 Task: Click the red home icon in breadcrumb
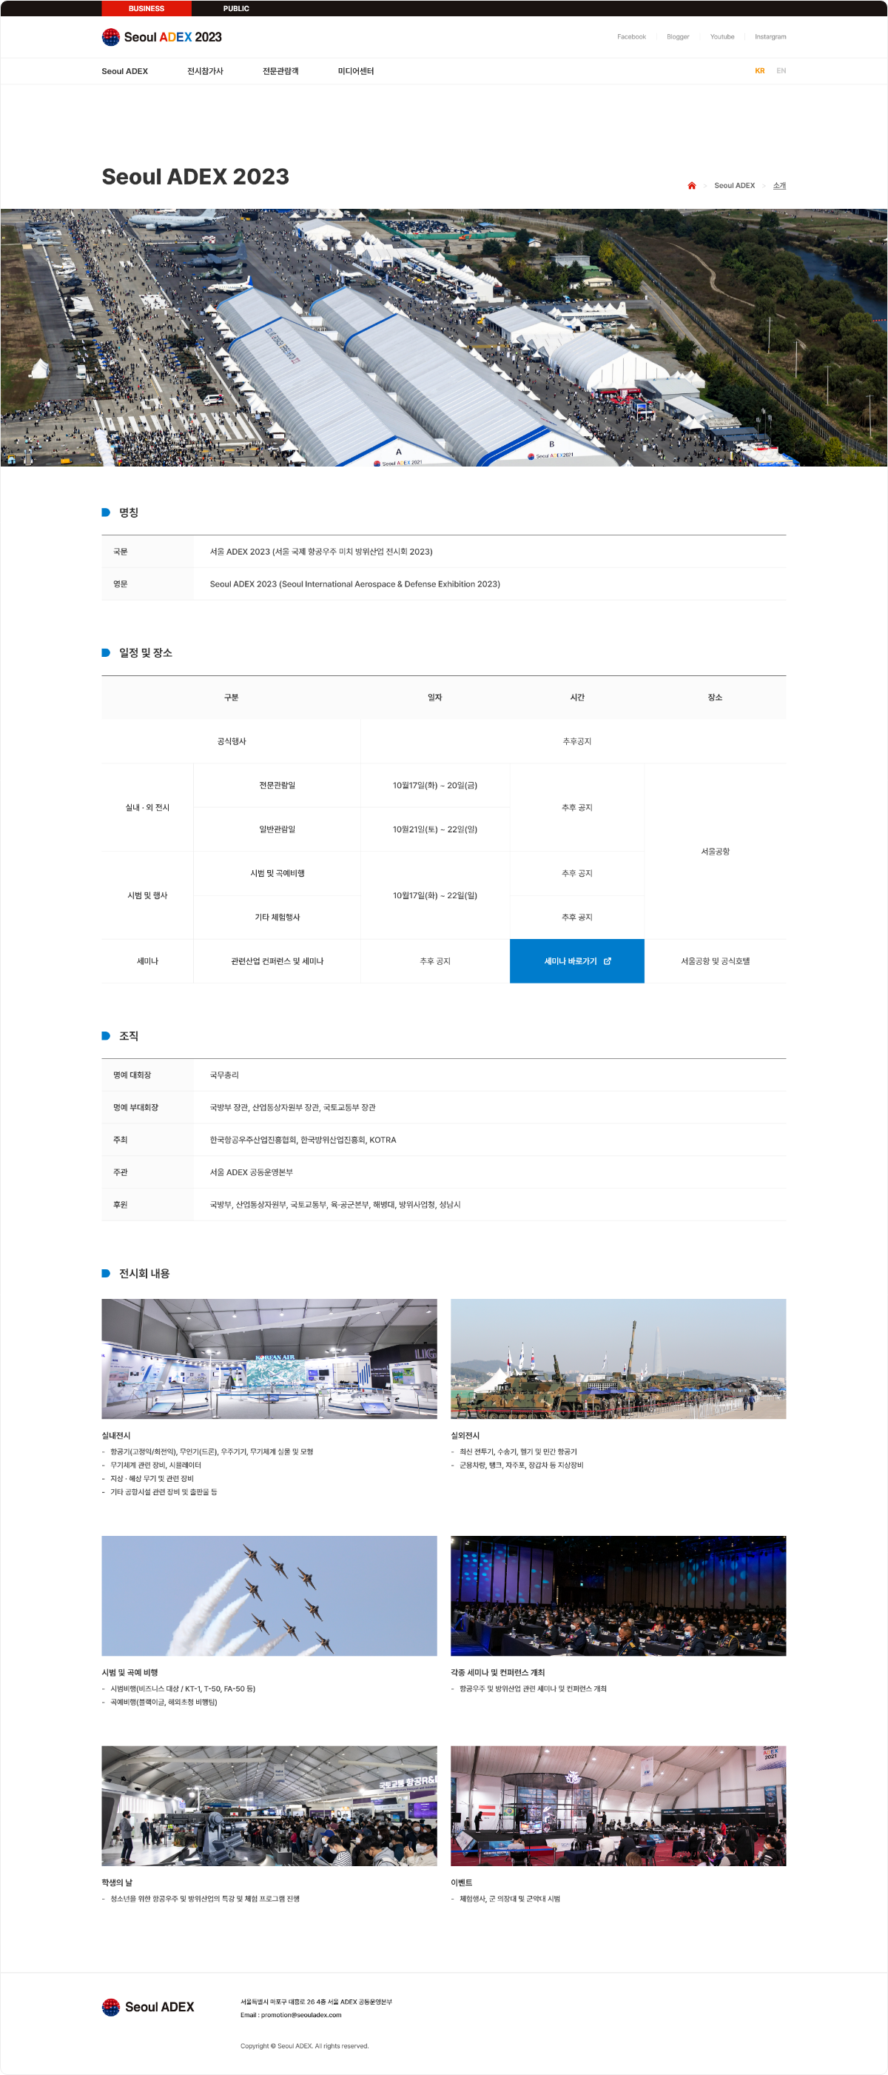tap(692, 185)
